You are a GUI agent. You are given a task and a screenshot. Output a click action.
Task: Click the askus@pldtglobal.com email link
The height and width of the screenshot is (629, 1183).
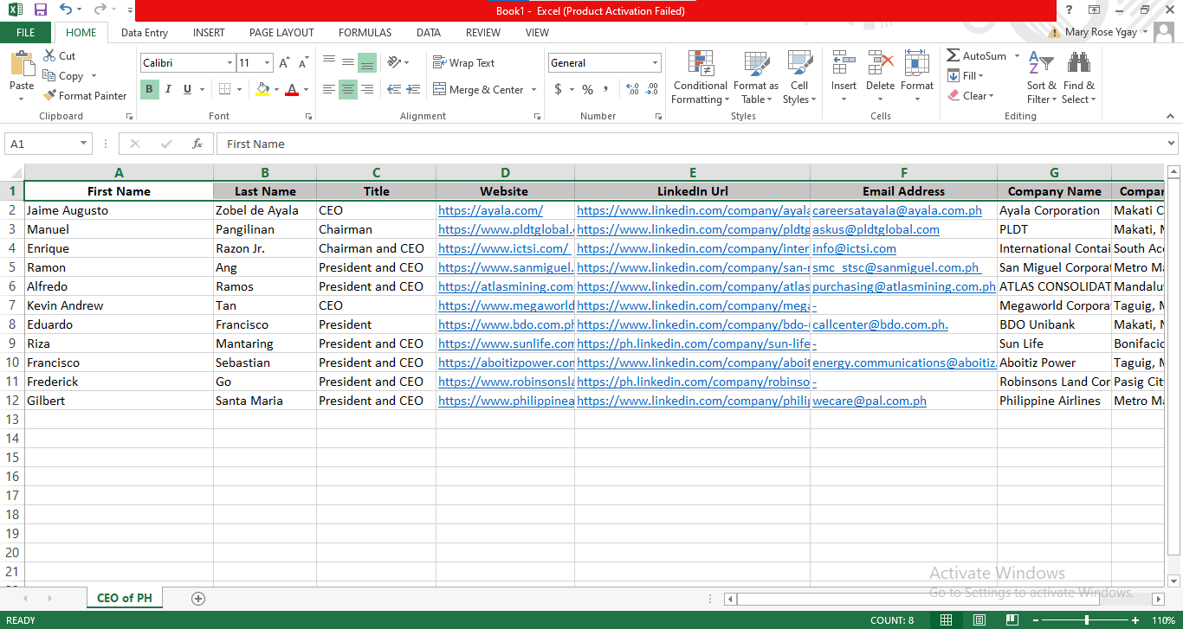tap(876, 229)
